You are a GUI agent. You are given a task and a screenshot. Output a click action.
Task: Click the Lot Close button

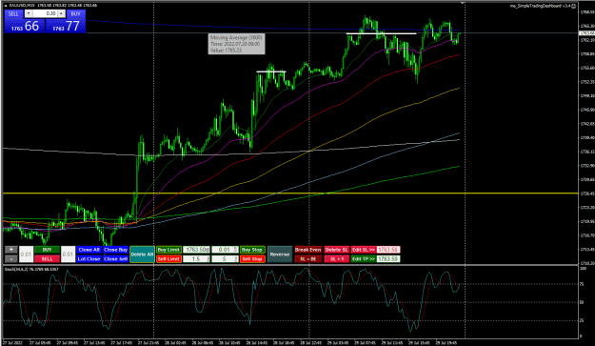pyautogui.click(x=89, y=259)
